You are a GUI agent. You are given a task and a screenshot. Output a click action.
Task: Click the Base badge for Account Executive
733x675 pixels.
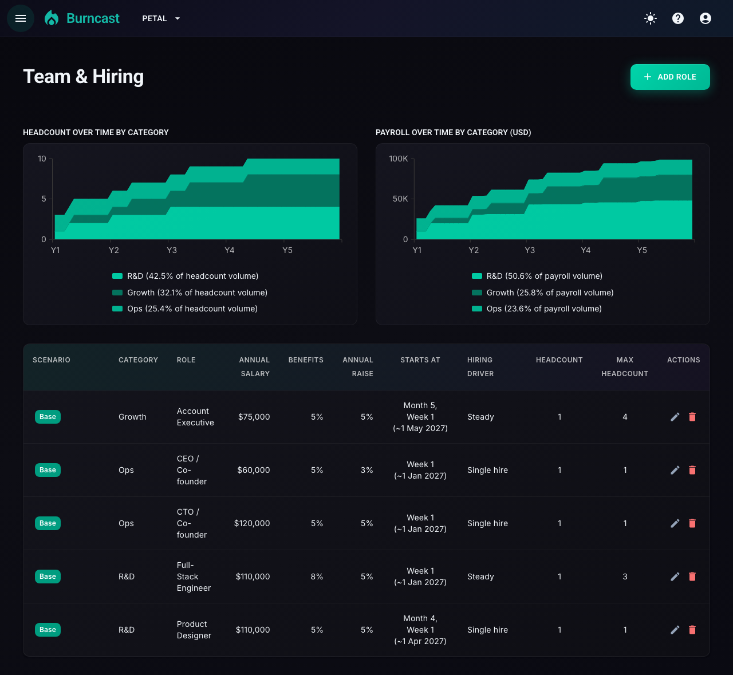point(48,417)
